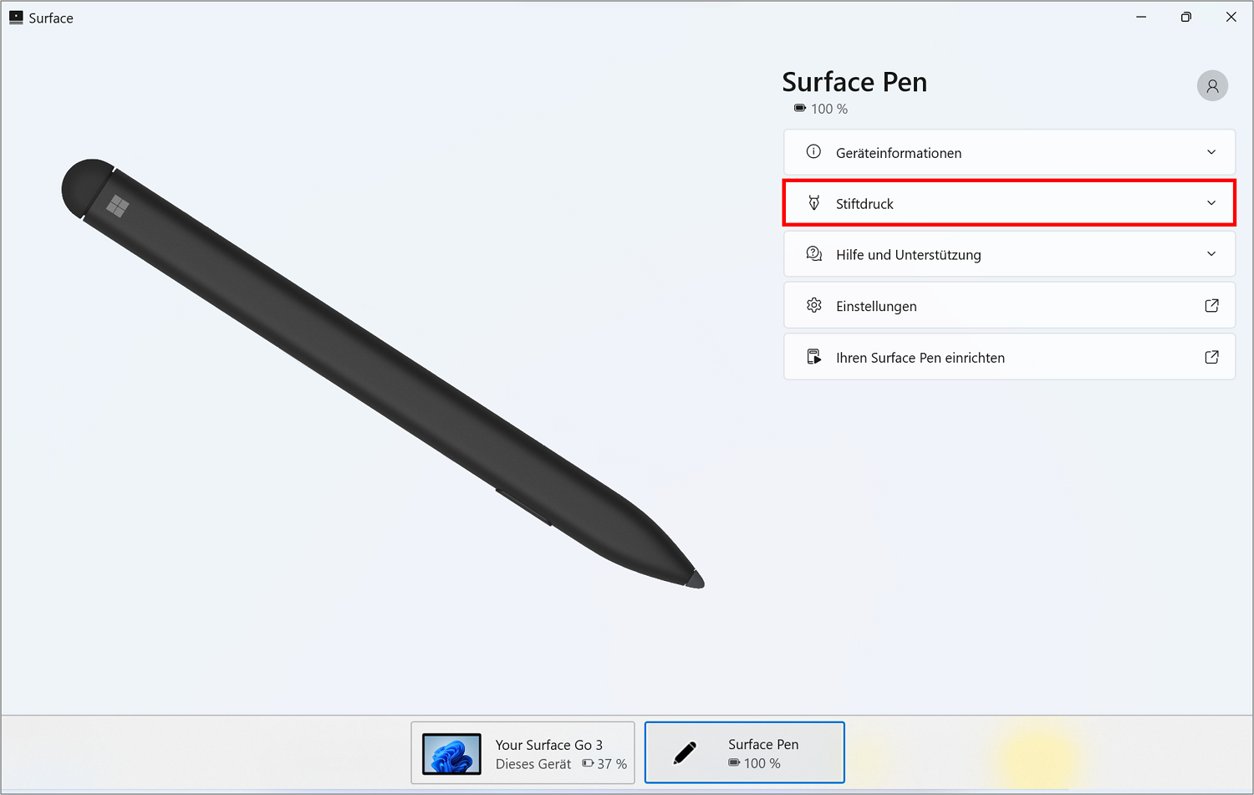Expand the Stiftdruck section chevron
The width and height of the screenshot is (1254, 795).
click(x=1211, y=203)
